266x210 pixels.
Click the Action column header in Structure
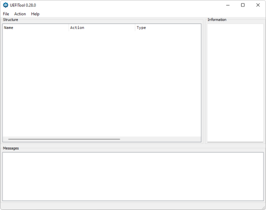click(102, 27)
